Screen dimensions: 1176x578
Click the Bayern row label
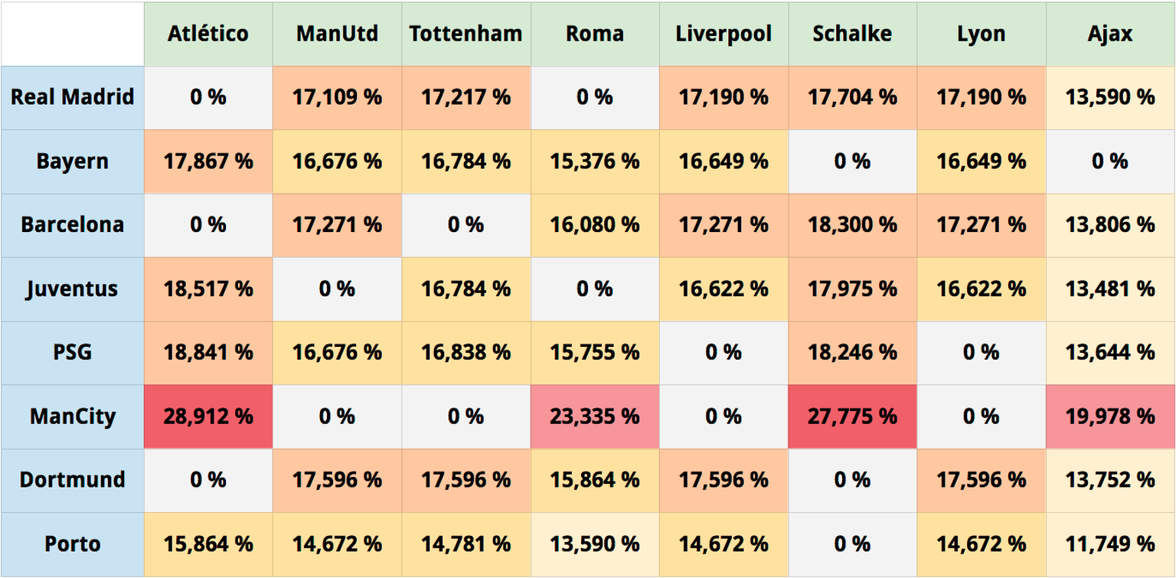(72, 162)
